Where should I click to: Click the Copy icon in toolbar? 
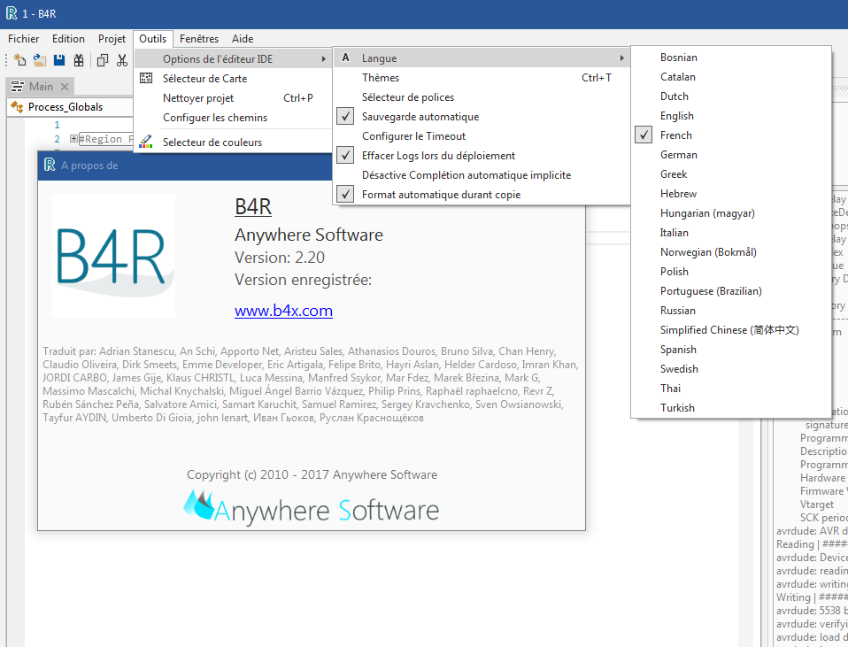102,60
